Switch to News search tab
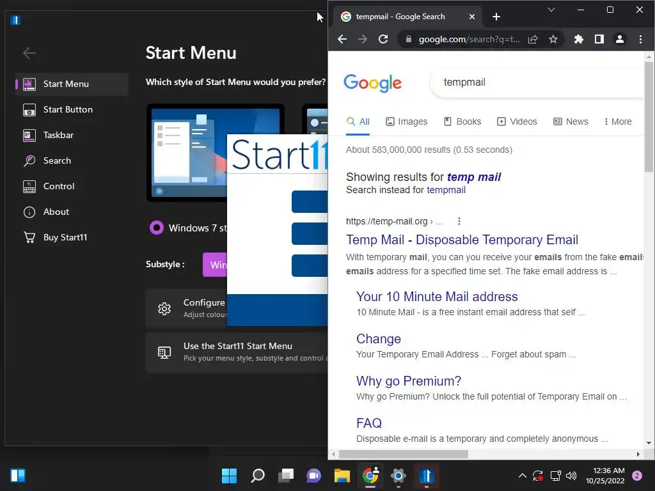This screenshot has height=491, width=655. tap(571, 121)
